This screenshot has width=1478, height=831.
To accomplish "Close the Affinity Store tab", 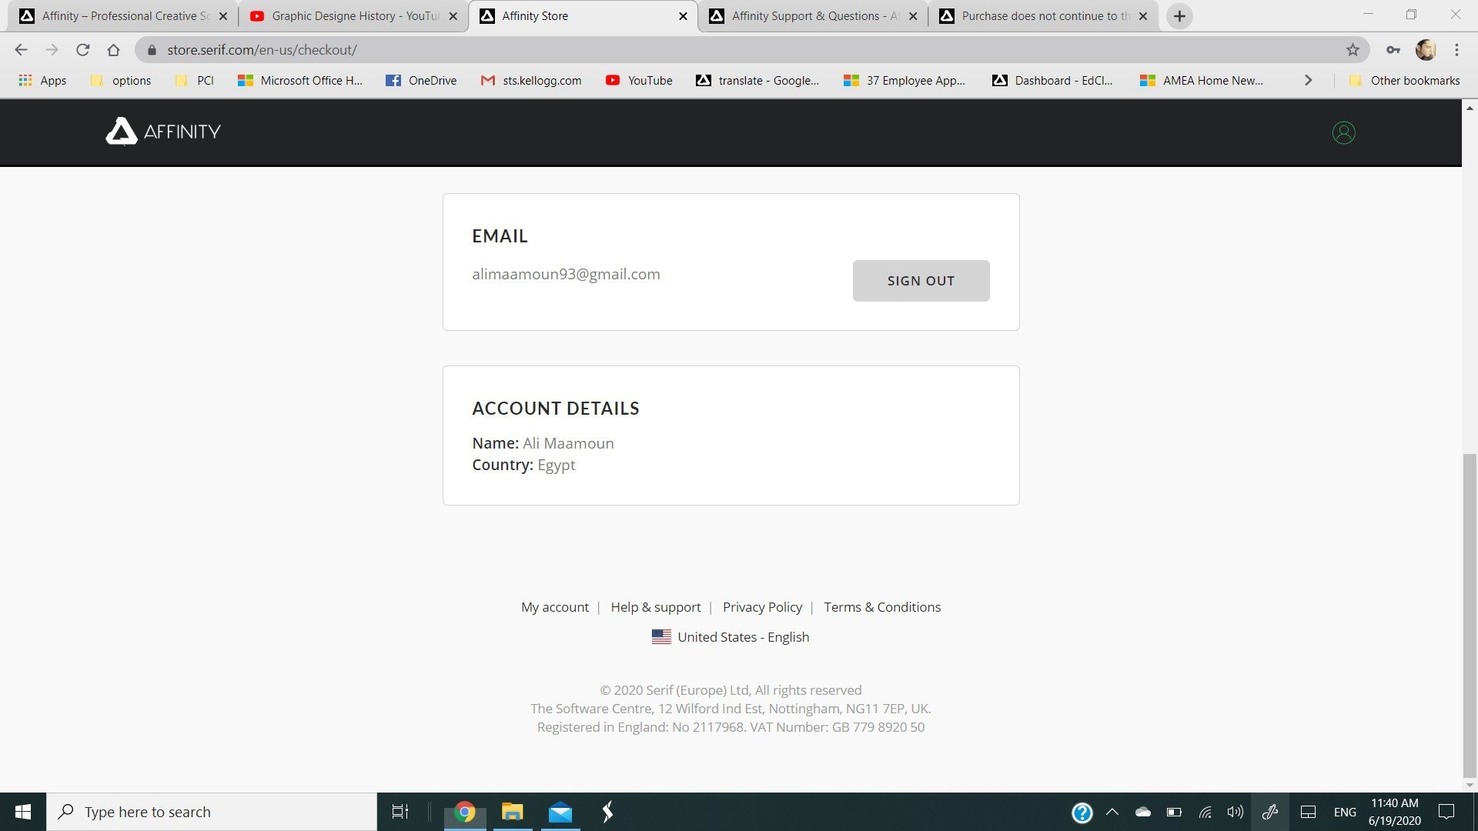I will click(683, 16).
